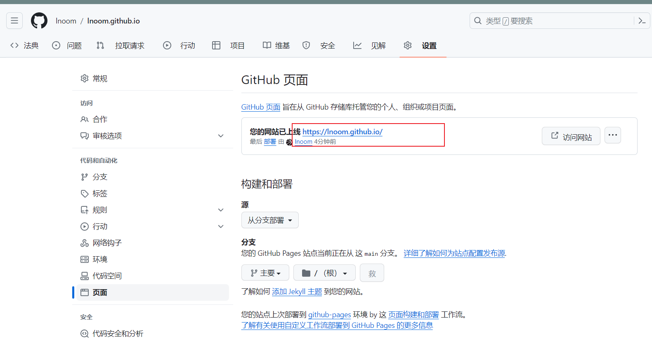Click the 规则 ruleset icon

coord(85,210)
